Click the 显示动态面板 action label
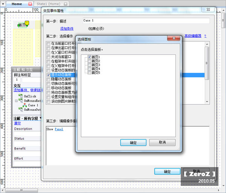This screenshot has width=226, height=193. tap(61, 75)
